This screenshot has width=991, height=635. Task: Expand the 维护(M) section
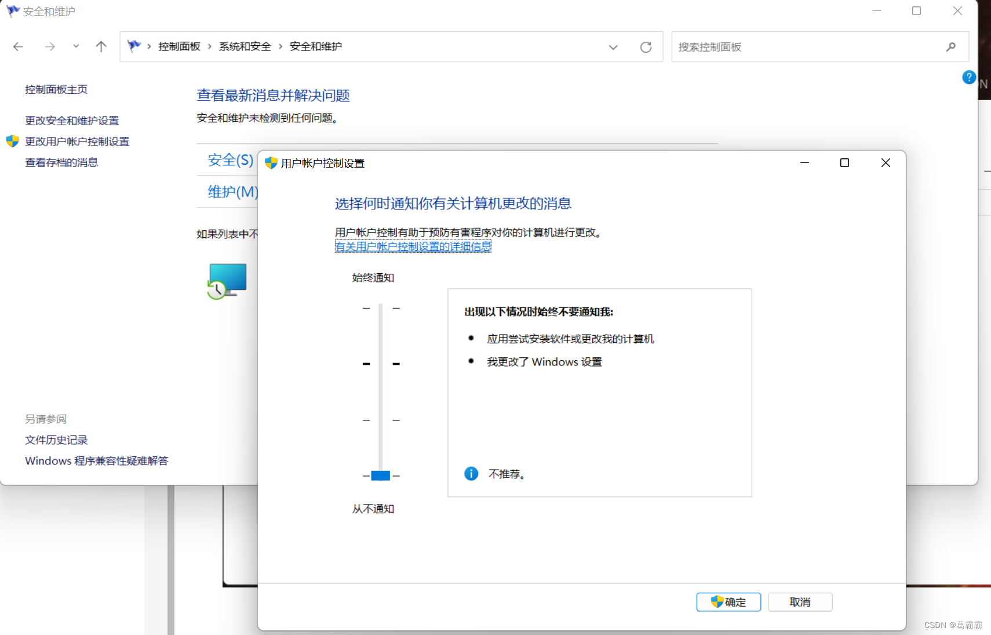point(232,191)
